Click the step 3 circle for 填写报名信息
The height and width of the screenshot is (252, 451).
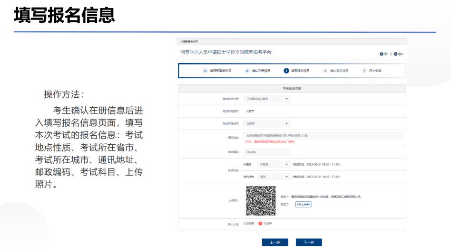pos(286,71)
